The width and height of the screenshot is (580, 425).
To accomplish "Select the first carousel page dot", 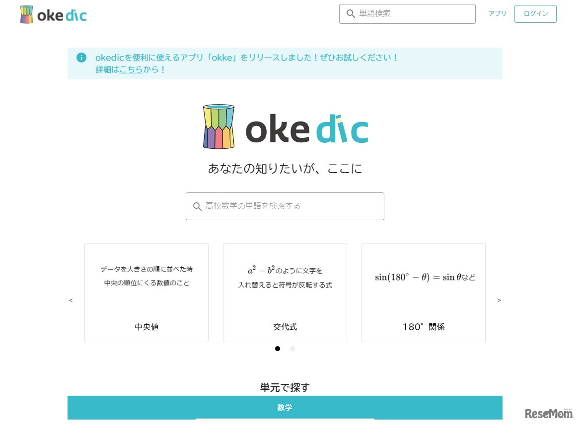I will tap(278, 349).
